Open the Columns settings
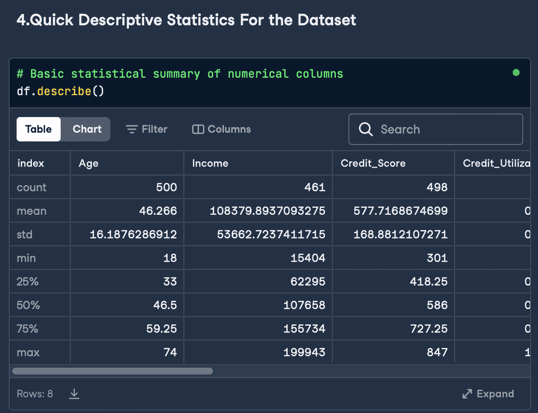 (221, 129)
